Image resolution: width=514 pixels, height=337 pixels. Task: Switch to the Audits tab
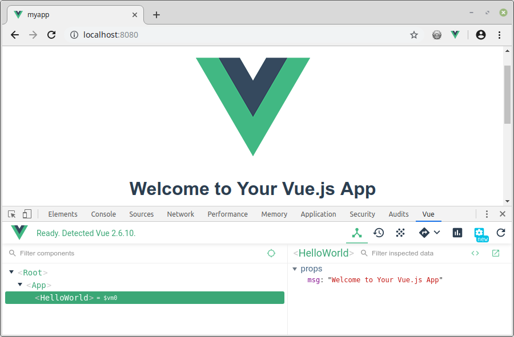(399, 214)
